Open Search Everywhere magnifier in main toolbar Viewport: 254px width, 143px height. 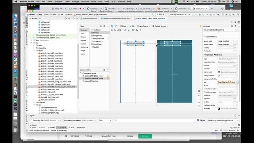pos(238,15)
